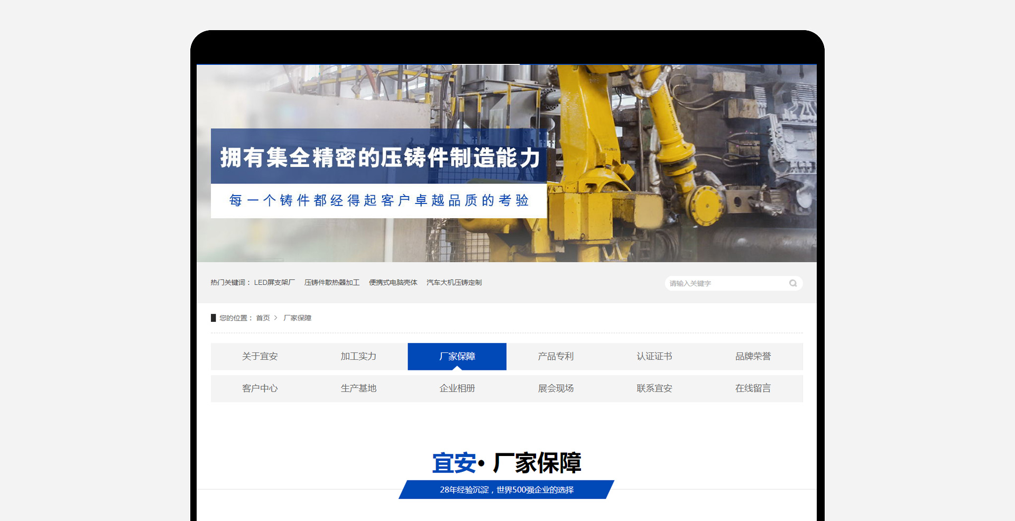1015x521 pixels.
Task: Select the 展会现场 tab
Action: tap(556, 388)
